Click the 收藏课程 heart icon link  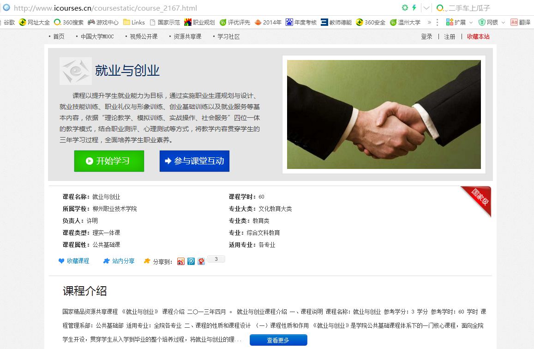pyautogui.click(x=73, y=261)
